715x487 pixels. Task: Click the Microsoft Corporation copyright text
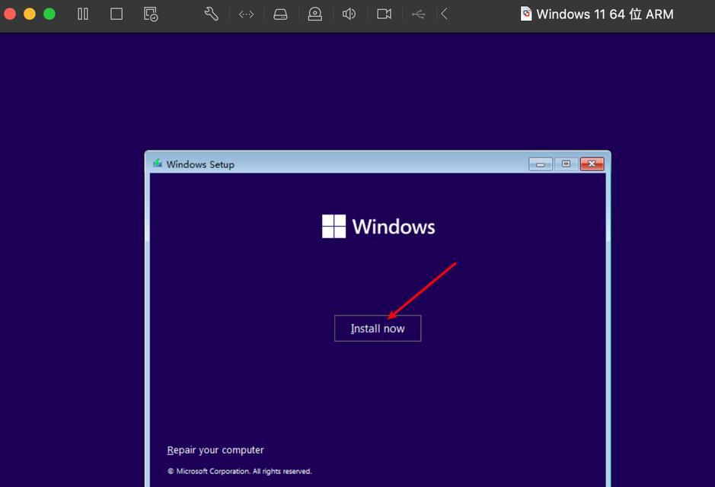[x=239, y=471]
